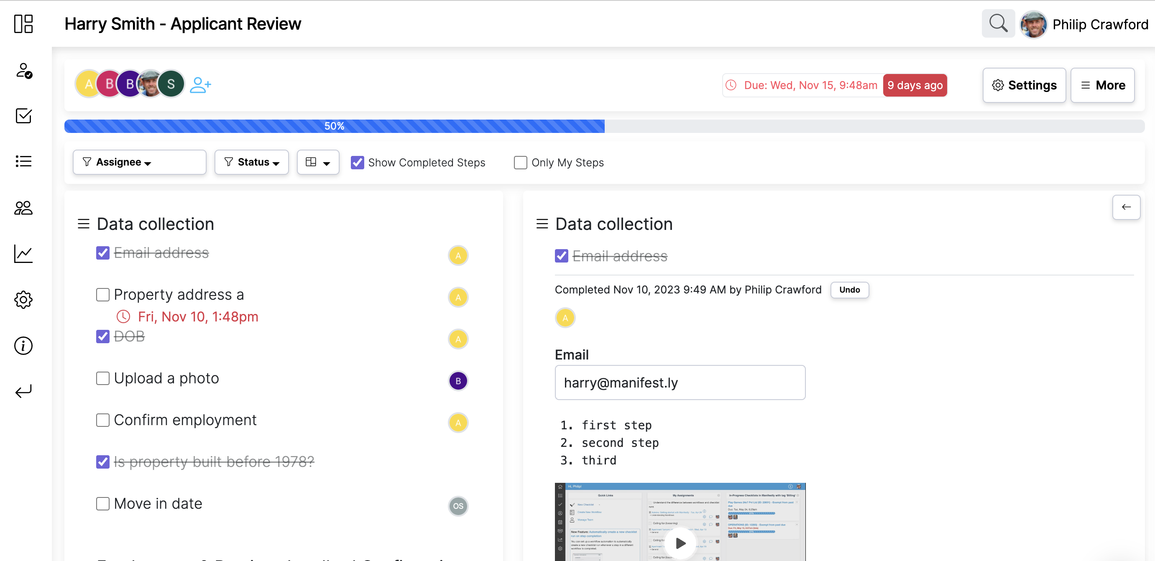Click the due date Wed, Nov 15 label

(x=811, y=85)
